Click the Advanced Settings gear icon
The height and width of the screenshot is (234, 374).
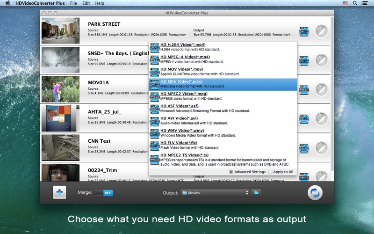(x=231, y=172)
